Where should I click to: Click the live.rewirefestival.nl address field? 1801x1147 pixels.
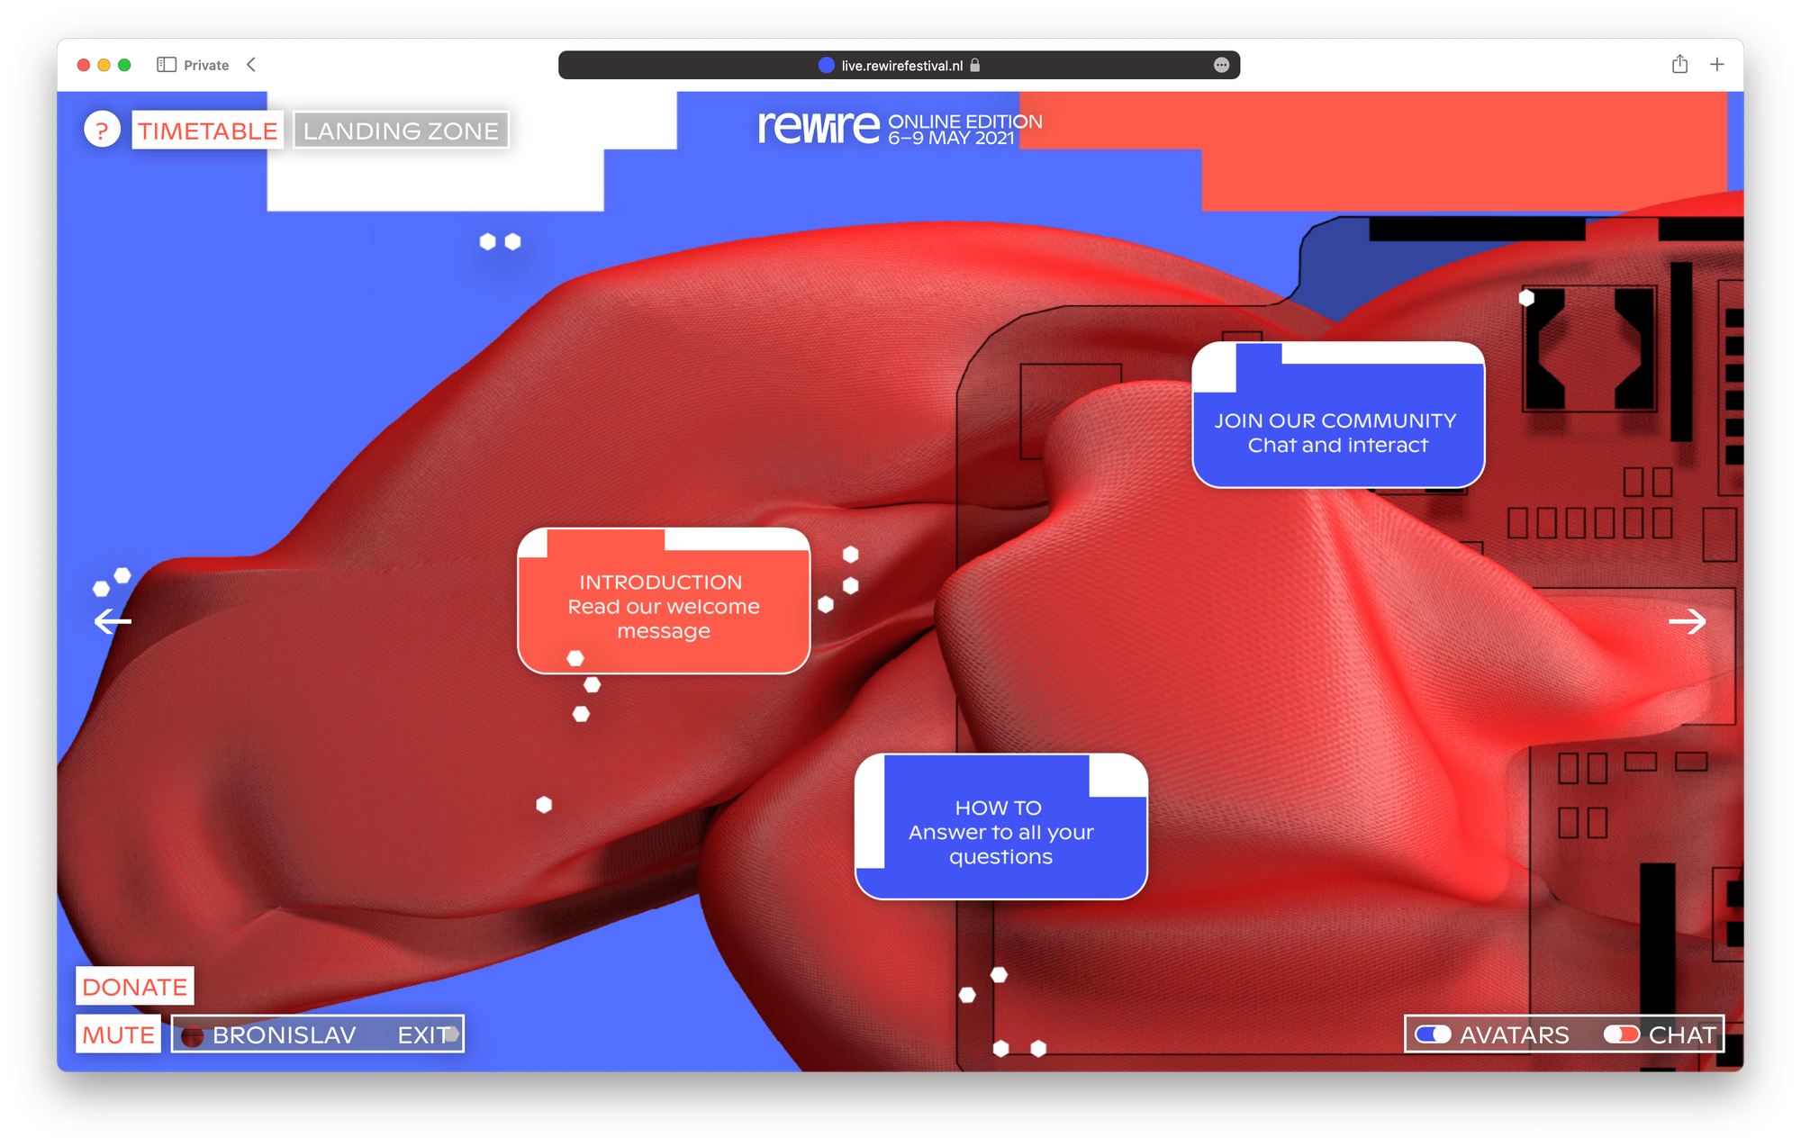(900, 66)
